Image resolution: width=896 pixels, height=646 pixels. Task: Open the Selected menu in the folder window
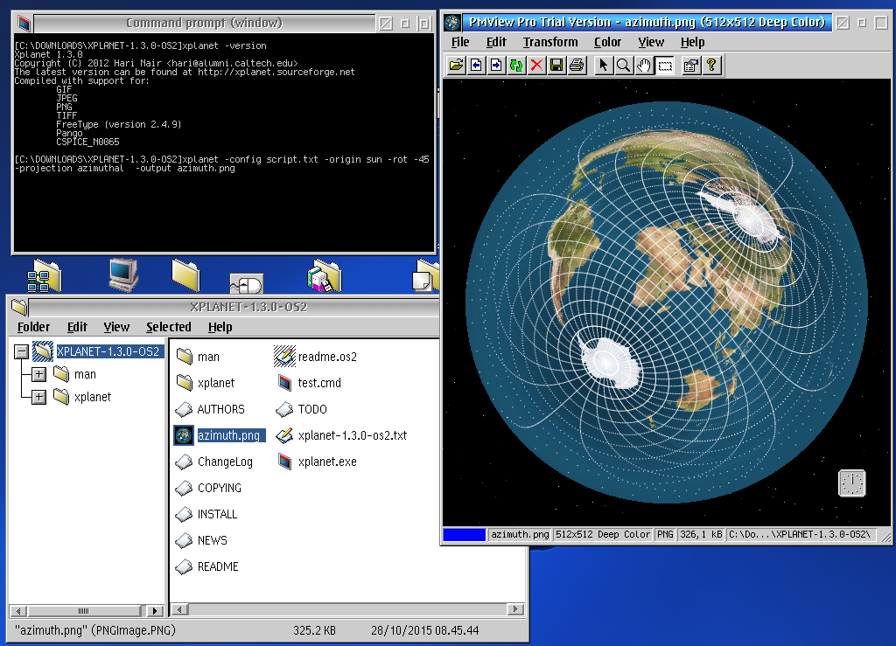tap(169, 327)
